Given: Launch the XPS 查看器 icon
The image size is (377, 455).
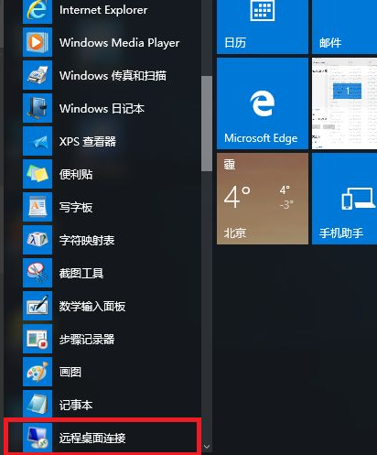Looking at the screenshot, I should pyautogui.click(x=38, y=141).
